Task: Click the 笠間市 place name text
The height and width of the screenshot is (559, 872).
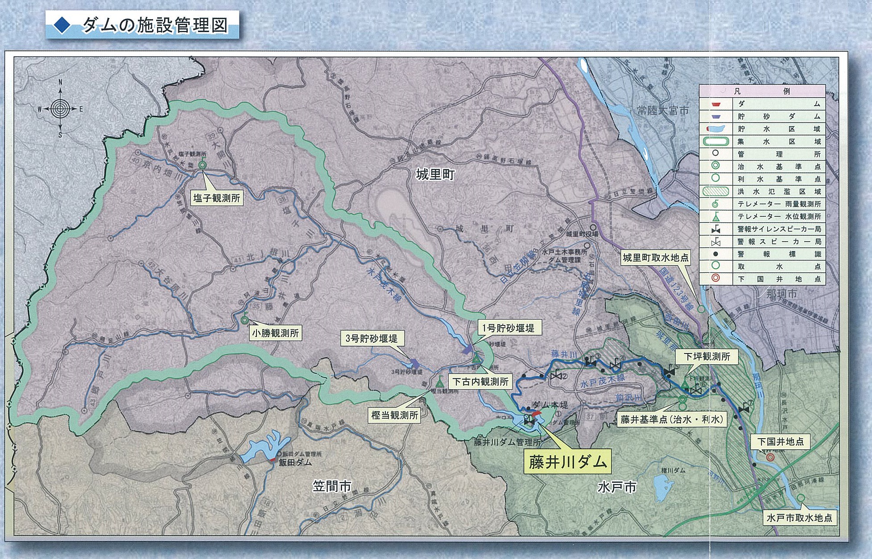Action: (x=332, y=486)
